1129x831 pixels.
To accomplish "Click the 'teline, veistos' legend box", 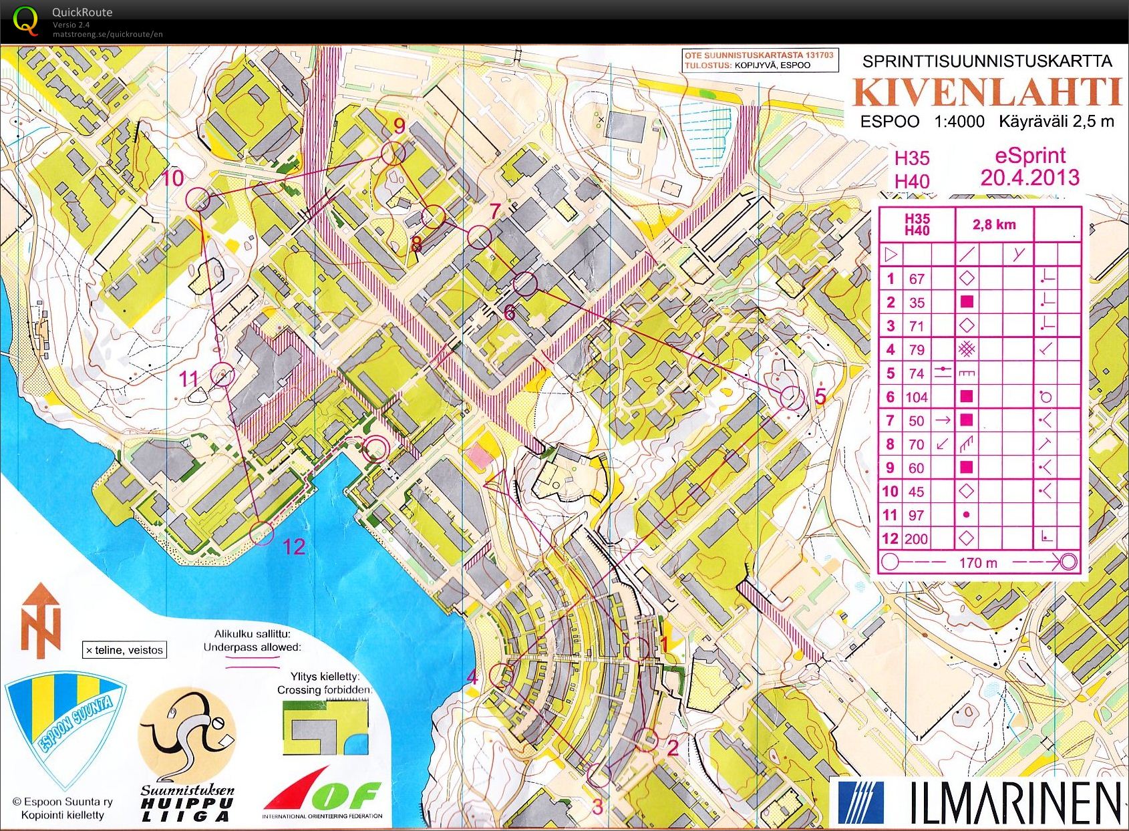I will click(x=124, y=650).
